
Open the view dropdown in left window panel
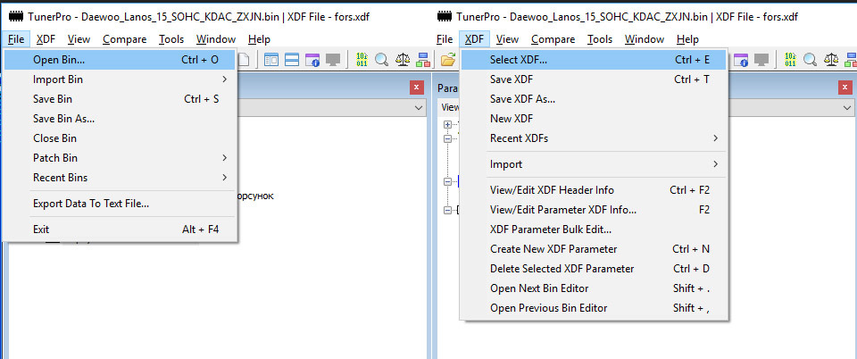[420, 108]
